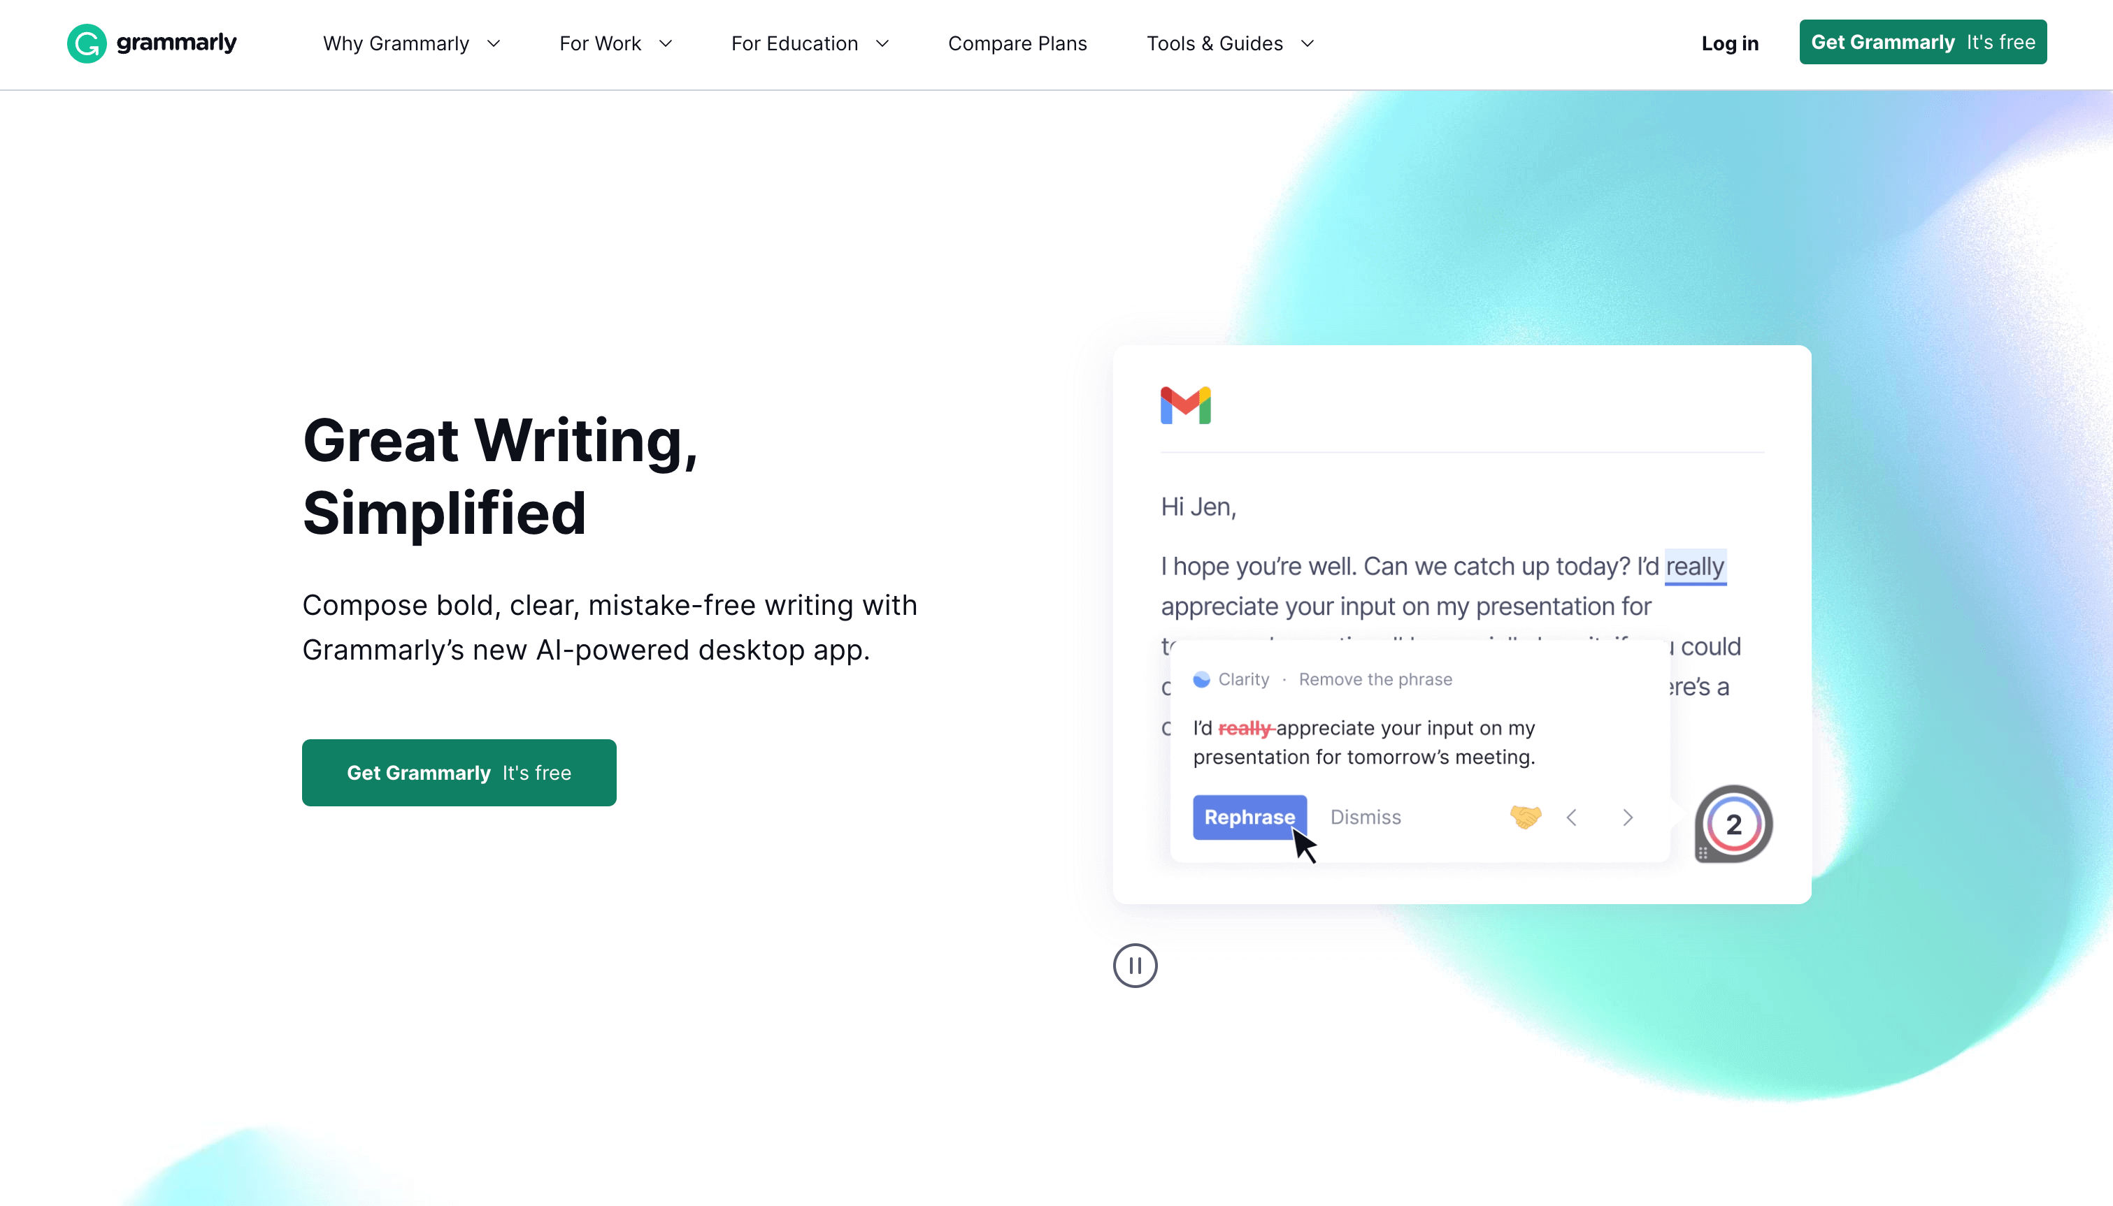This screenshot has width=2113, height=1206.
Task: Click the header Get Grammarly button
Action: click(x=1923, y=42)
